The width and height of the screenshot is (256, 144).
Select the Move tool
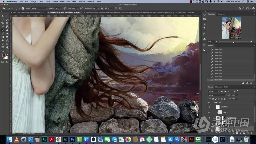(x=3, y=16)
